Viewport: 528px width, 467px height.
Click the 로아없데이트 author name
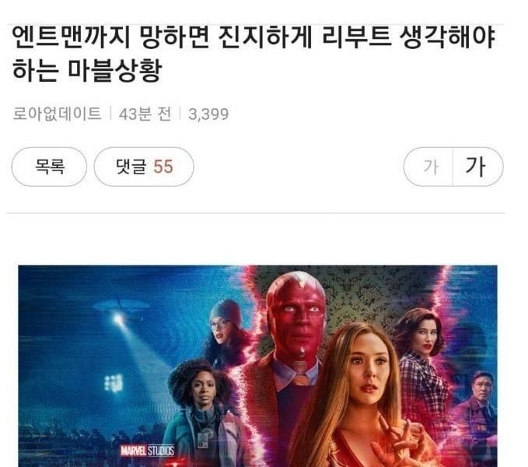[57, 114]
